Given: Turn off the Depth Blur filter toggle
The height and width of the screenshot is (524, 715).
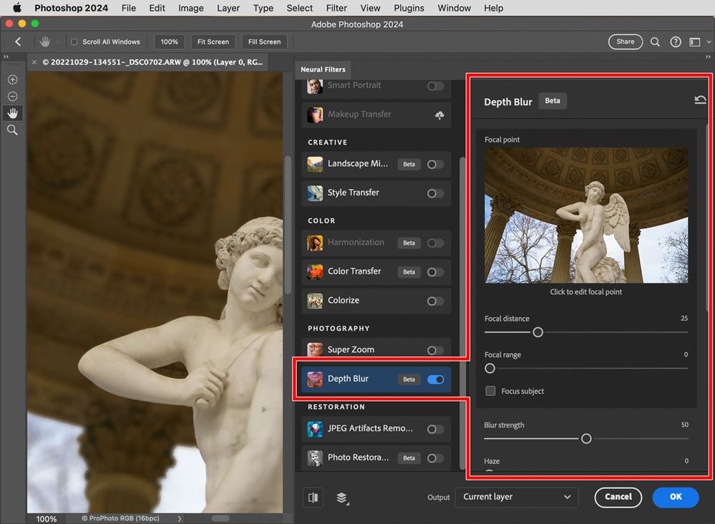Looking at the screenshot, I should pos(435,379).
